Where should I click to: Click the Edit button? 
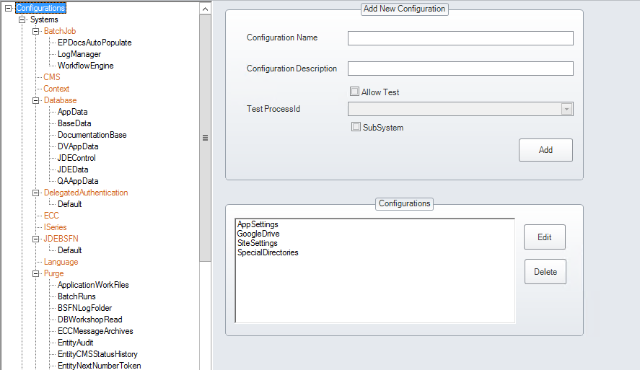[x=545, y=237]
